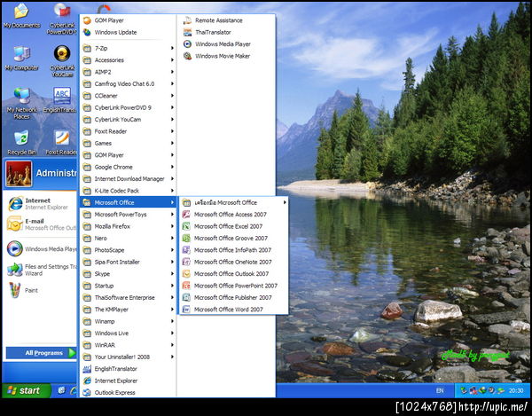532x416 pixels.
Task: Select the Foxit Reader program folder
Action: tap(129, 131)
